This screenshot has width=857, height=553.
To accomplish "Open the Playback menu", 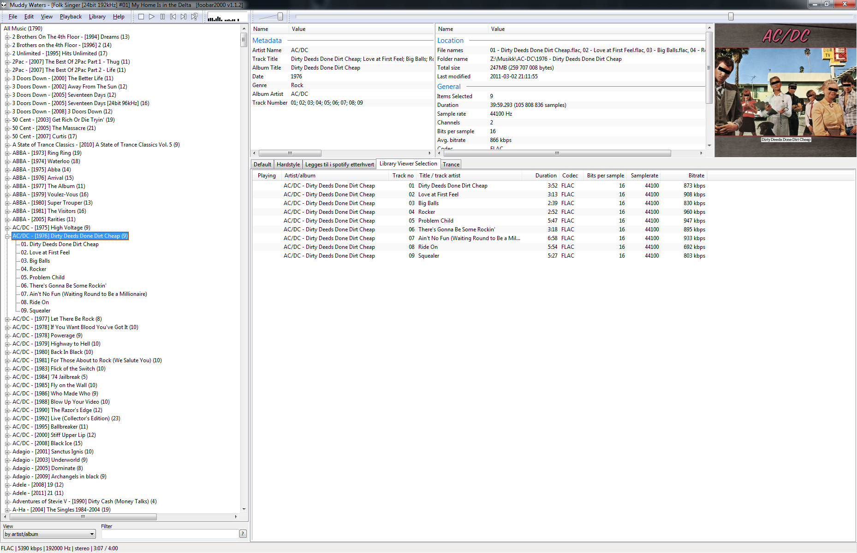I will 71,17.
